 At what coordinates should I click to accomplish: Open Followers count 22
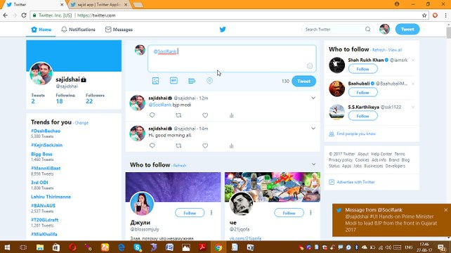click(x=89, y=101)
